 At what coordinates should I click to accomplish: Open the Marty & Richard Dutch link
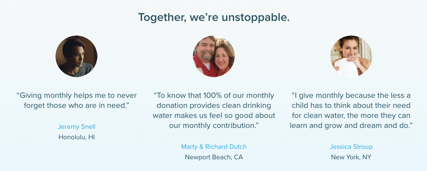click(214, 147)
